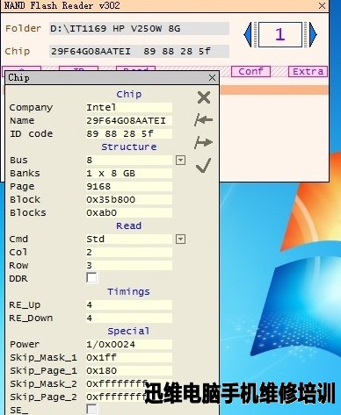Click the Skip_Mask_1 field 0x1ff
The image size is (341, 415).
click(x=129, y=357)
